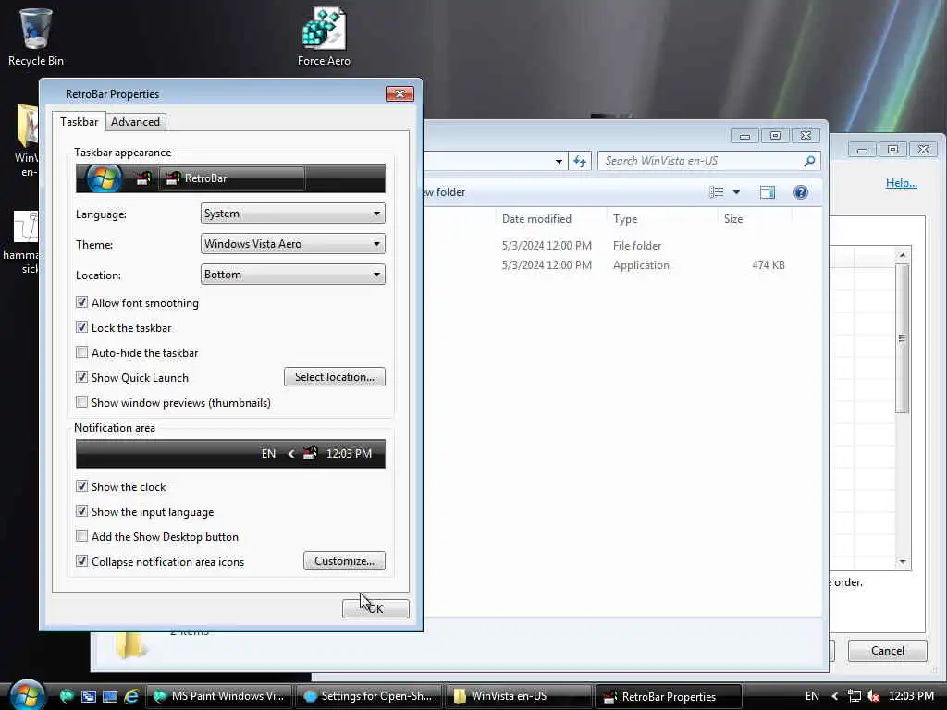Click the scroll up arrow in background dialog
Viewport: 947px width, 710px height.
903,255
